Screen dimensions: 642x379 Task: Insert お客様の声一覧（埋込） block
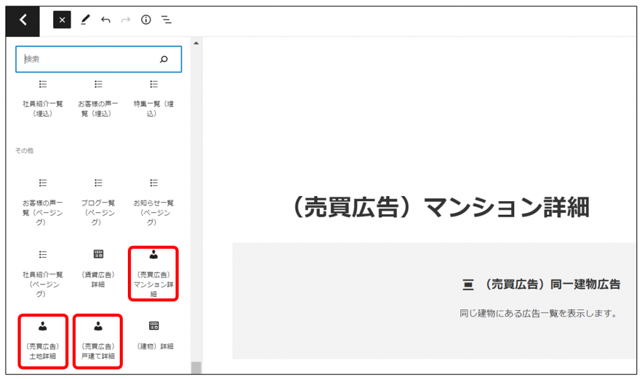98,98
